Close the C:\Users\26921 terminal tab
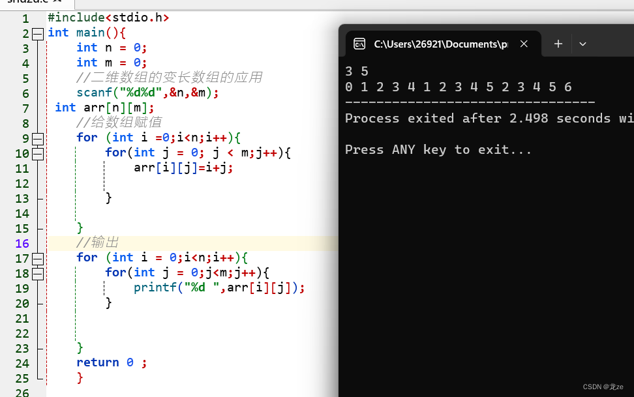 pos(524,44)
